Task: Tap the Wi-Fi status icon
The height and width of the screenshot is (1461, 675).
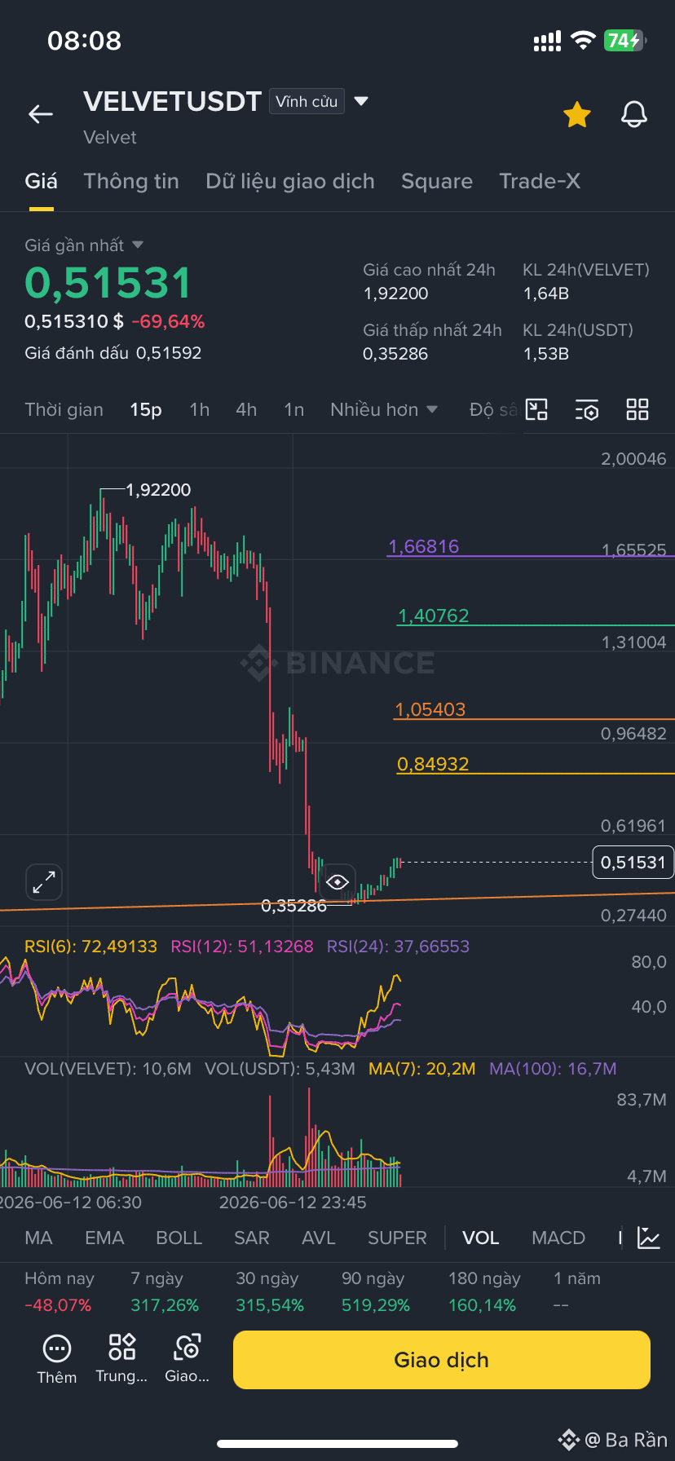Action: pos(583,41)
